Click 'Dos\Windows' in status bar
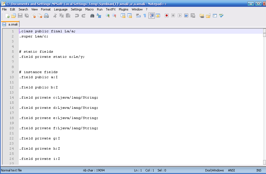 pos(215,170)
